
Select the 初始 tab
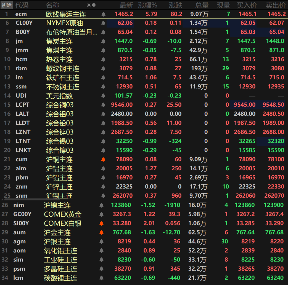[x=7, y=5]
